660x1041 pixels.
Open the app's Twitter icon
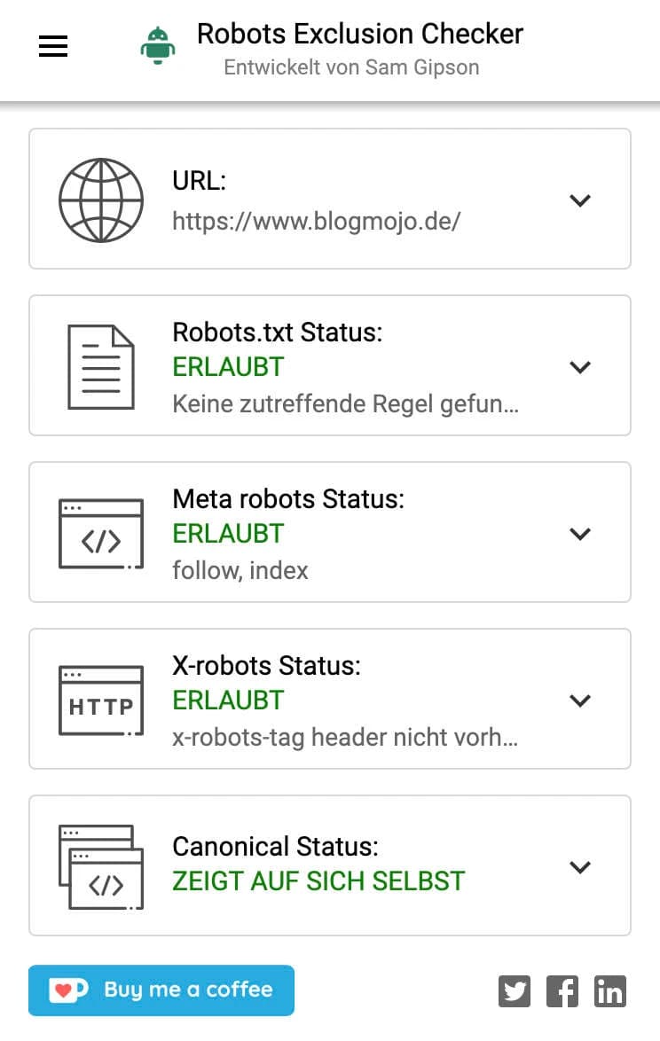[515, 991]
